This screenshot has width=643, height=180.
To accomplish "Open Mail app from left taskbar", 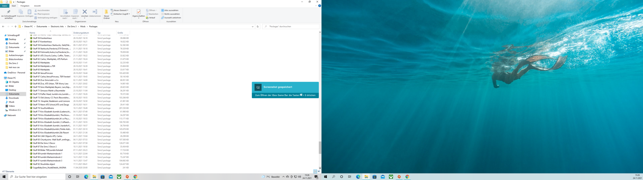I will pyautogui.click(x=111, y=177).
